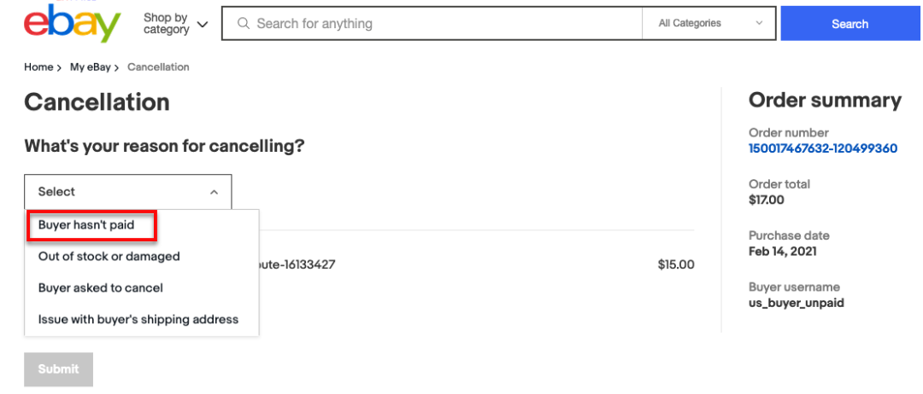The width and height of the screenshot is (923, 394).
Task: Click the greyed Submit button
Action: 58,369
